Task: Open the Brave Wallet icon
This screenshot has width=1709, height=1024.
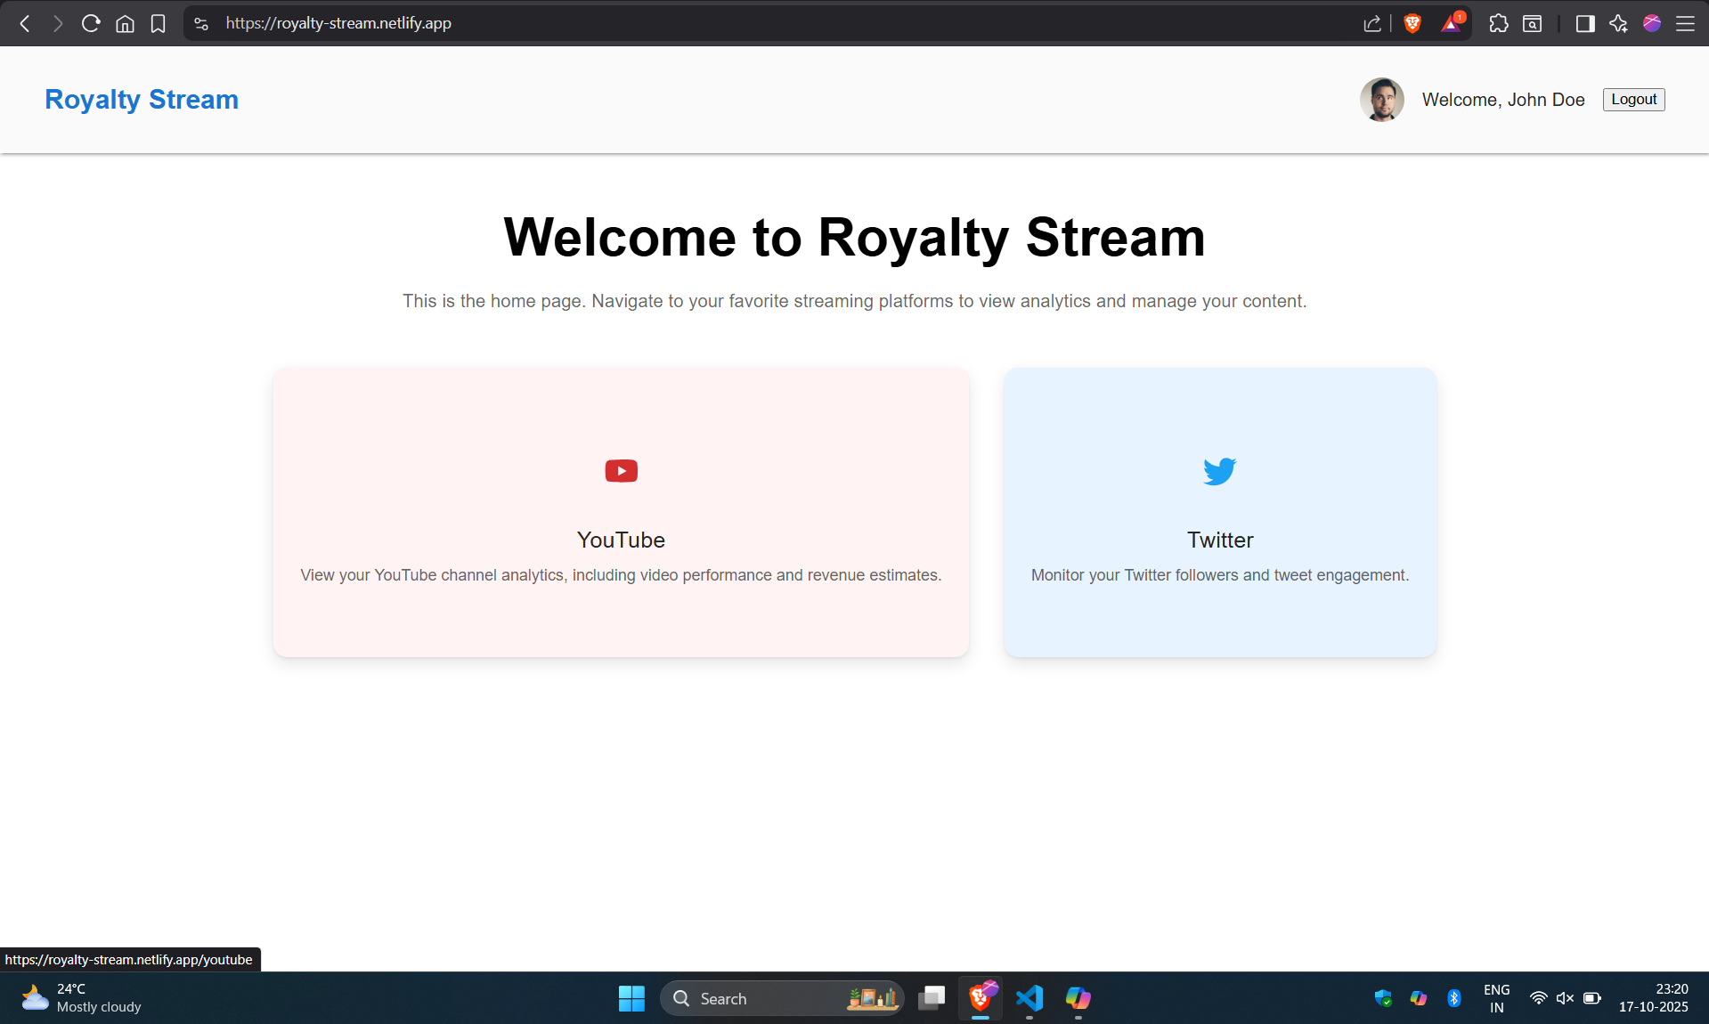Action: point(1532,24)
